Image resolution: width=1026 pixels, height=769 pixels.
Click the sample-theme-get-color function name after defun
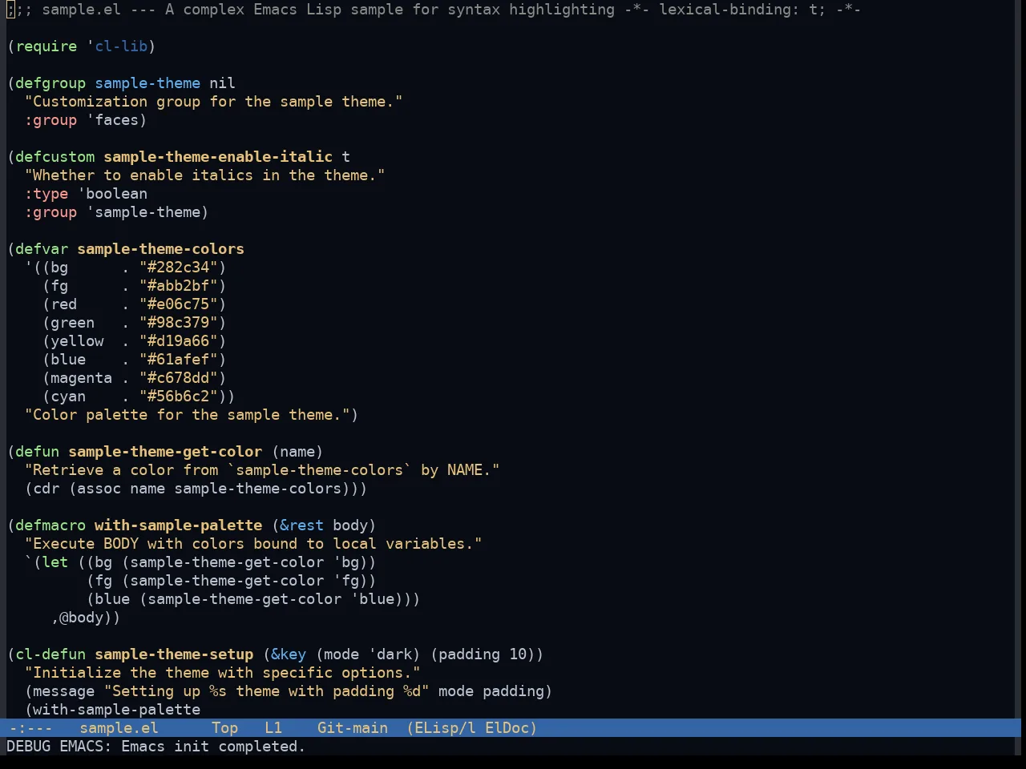click(165, 452)
